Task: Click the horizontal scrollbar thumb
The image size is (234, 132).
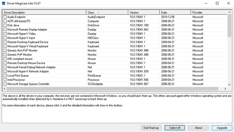Action: [x=112, y=89]
